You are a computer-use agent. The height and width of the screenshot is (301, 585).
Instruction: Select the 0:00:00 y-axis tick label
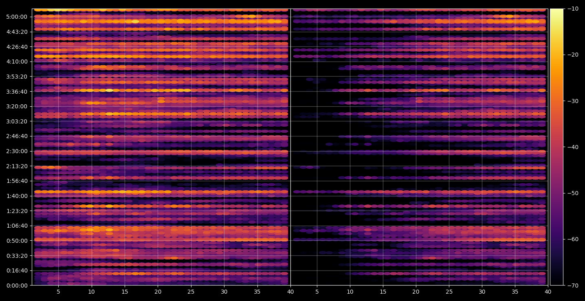17,285
